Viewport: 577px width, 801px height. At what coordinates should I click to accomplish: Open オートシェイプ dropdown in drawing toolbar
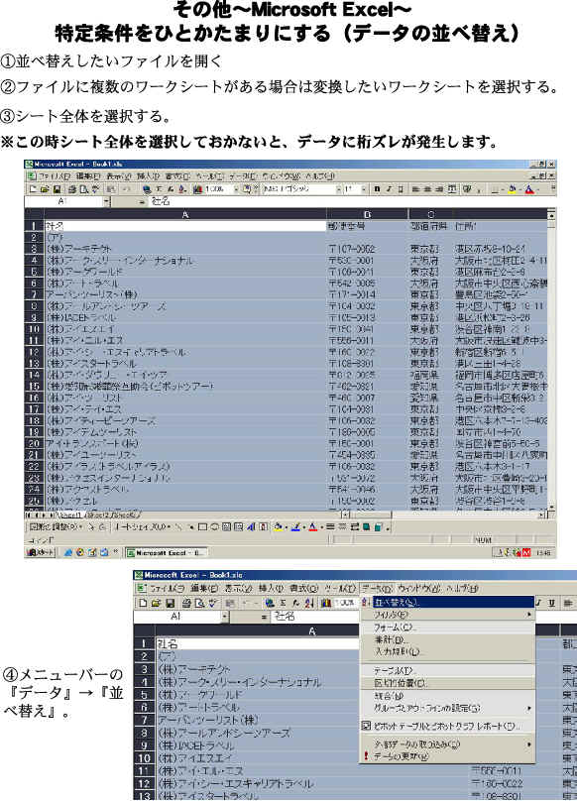pyautogui.click(x=141, y=526)
